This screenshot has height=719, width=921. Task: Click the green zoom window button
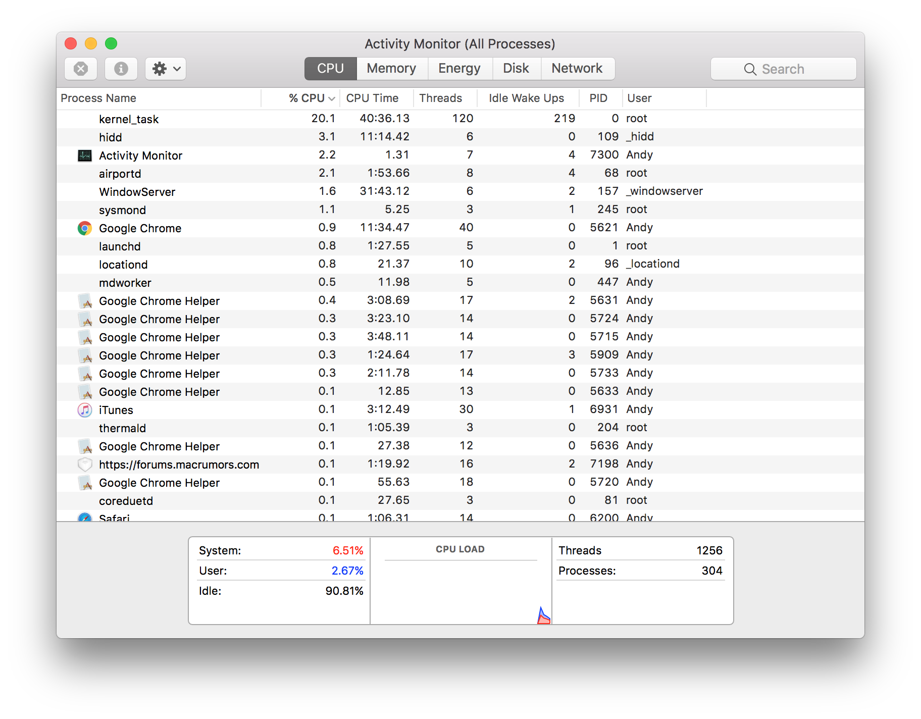coord(111,43)
